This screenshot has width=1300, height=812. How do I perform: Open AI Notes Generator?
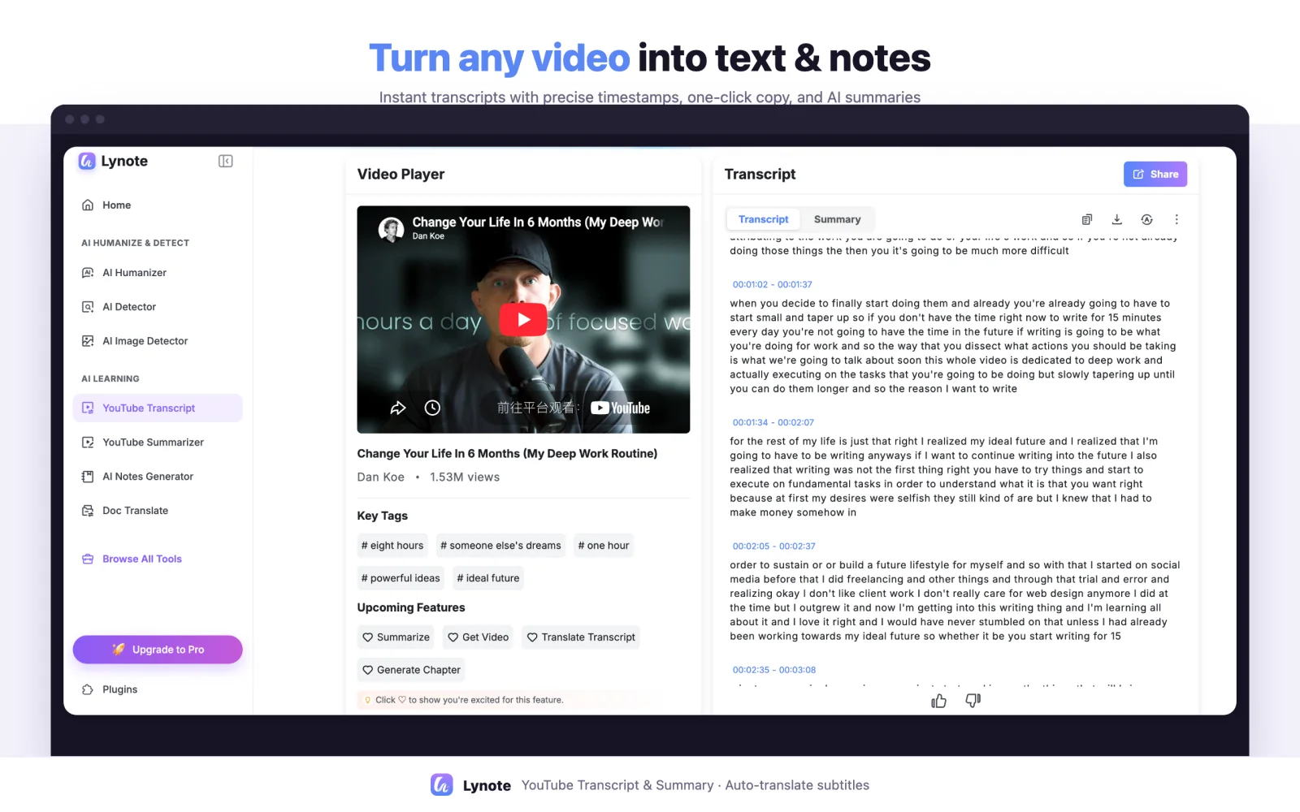click(x=158, y=477)
